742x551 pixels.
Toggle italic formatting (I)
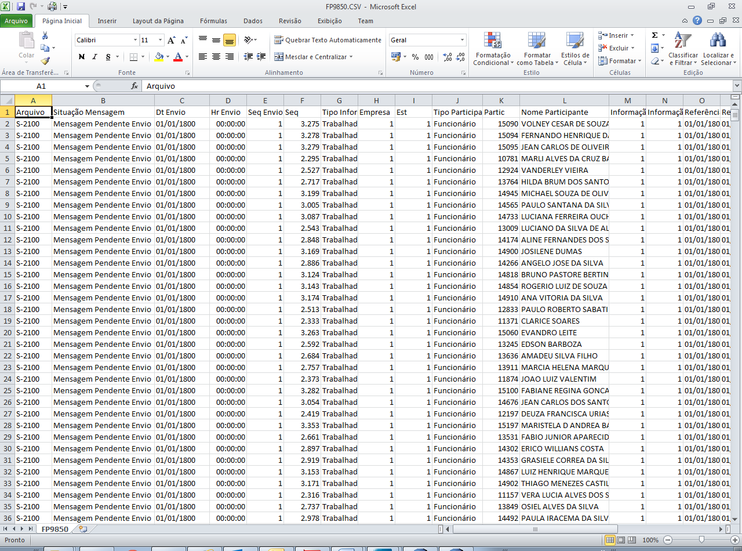pos(95,57)
